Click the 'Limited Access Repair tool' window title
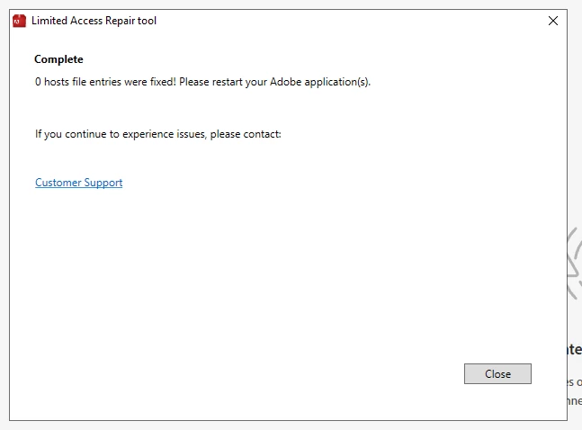 (x=94, y=21)
